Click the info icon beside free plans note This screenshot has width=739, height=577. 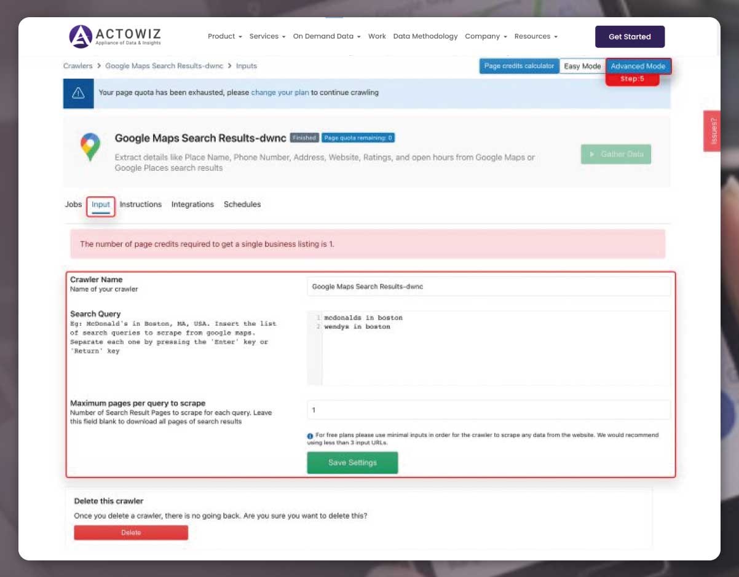pyautogui.click(x=310, y=436)
